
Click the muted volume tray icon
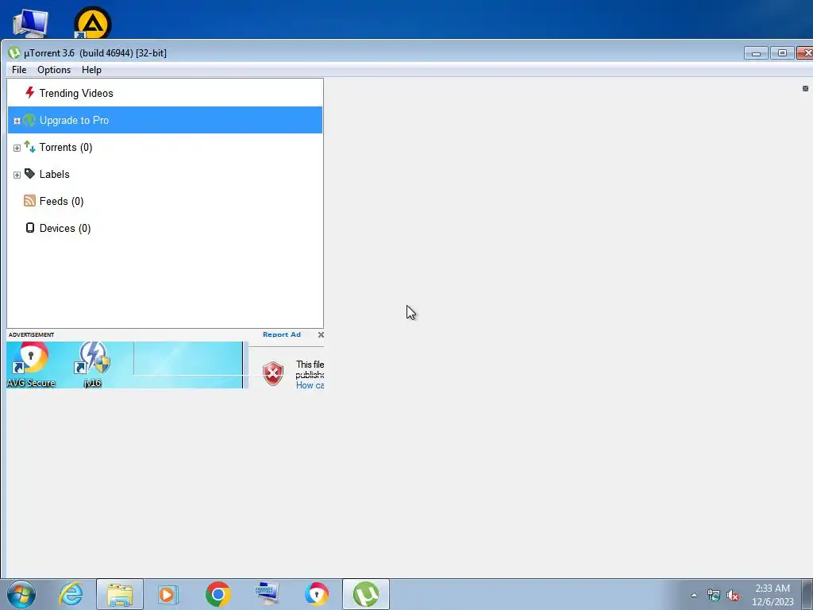(733, 596)
